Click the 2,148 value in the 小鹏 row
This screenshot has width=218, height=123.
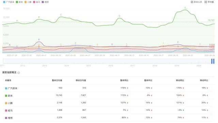pyautogui.click(x=60, y=103)
